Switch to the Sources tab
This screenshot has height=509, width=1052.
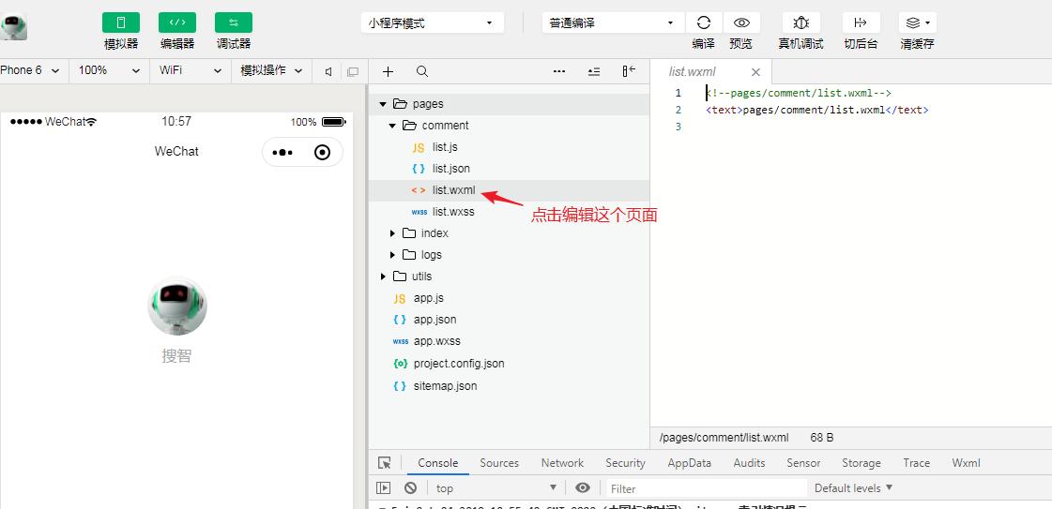(x=499, y=463)
